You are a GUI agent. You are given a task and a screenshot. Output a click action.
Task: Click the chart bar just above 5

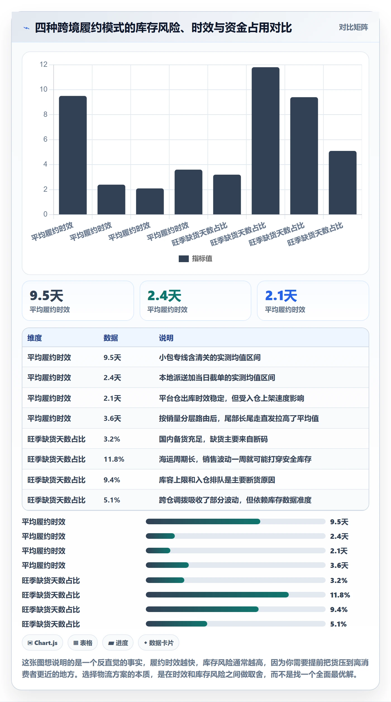tap(343, 183)
